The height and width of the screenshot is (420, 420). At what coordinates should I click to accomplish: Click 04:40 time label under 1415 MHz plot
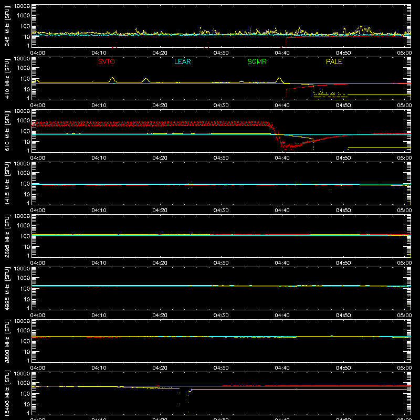coord(282,211)
